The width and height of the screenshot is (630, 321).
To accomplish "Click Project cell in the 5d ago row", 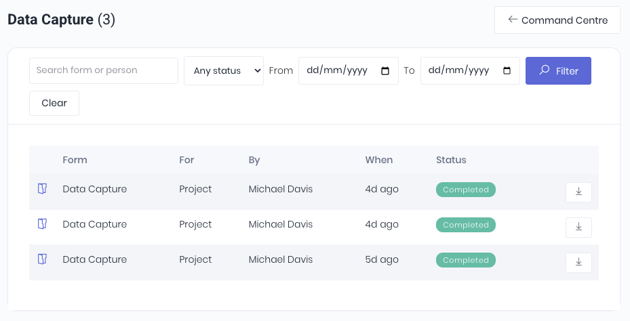I will (195, 259).
